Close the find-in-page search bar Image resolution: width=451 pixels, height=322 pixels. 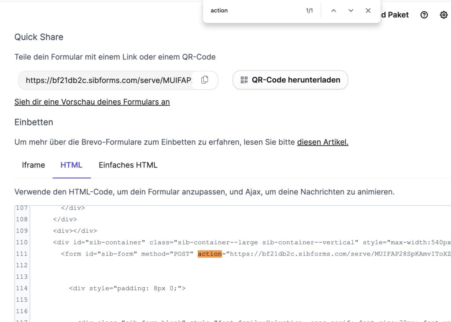[368, 11]
